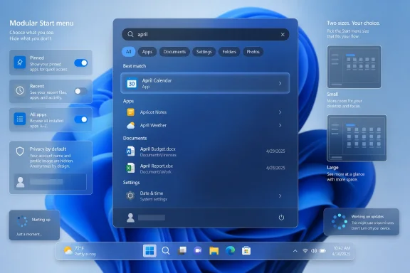Select the All filter tab
The width and height of the screenshot is (410, 273).
coord(128,52)
